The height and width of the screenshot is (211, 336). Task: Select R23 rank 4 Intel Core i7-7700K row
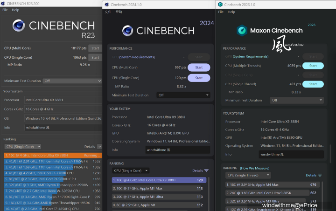(x=53, y=173)
